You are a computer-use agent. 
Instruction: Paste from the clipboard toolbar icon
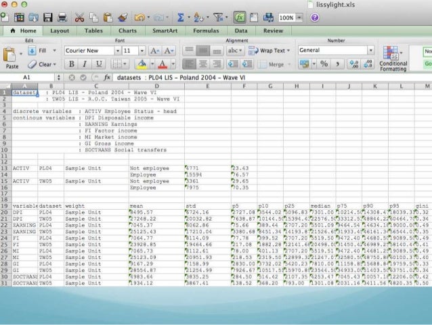tap(108, 18)
